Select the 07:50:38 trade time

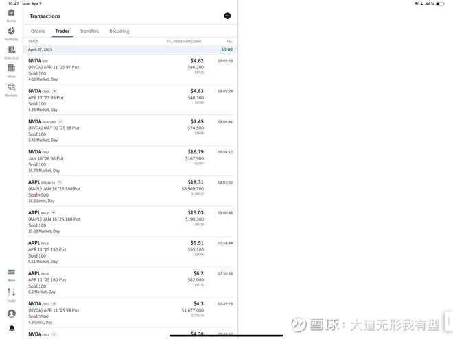point(225,273)
